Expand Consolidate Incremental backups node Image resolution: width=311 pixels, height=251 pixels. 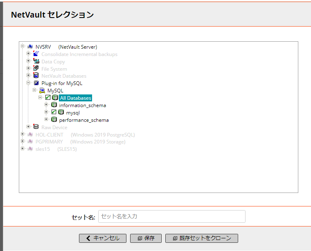point(28,54)
